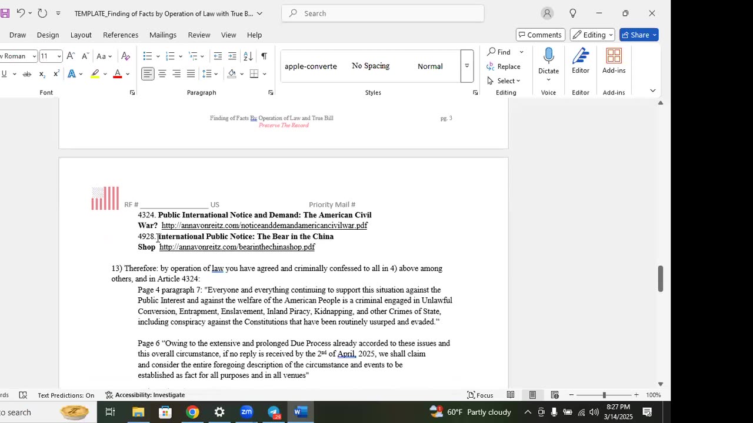Toggle center alignment
This screenshot has width=753, height=423.
point(162,74)
